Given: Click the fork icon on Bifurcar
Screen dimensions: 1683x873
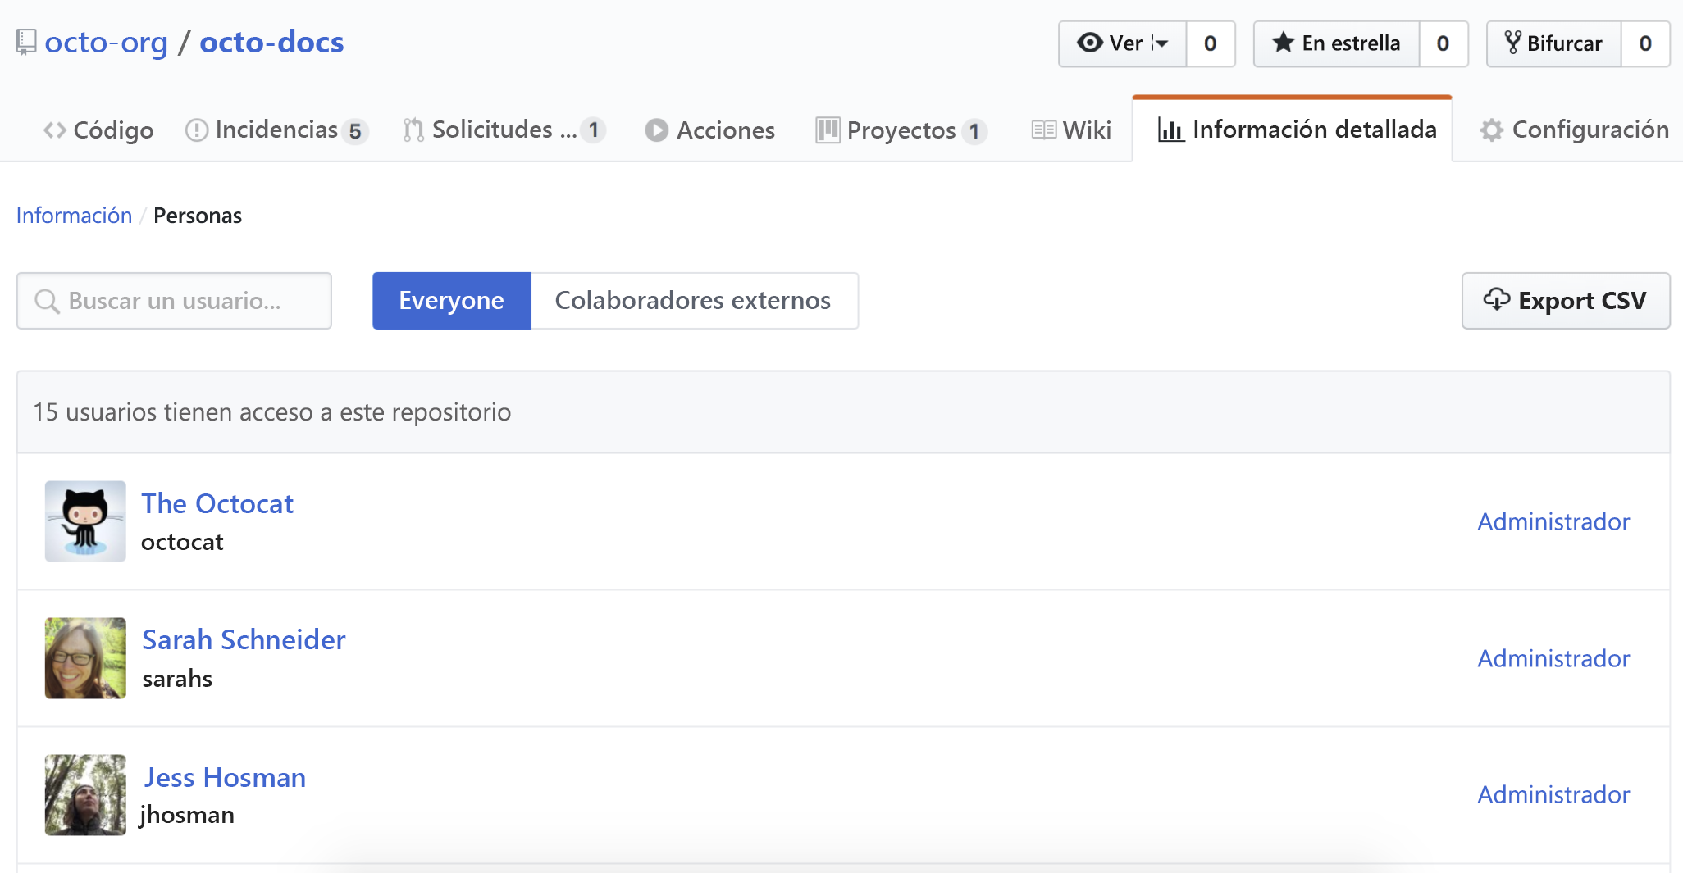Looking at the screenshot, I should 1515,43.
